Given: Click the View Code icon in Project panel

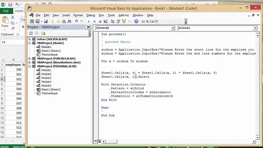Looking at the screenshot, I should (31, 33).
